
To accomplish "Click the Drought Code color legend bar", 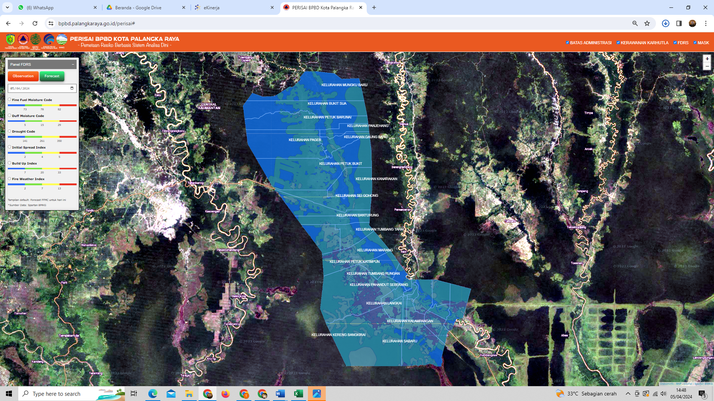I will 42,137.
